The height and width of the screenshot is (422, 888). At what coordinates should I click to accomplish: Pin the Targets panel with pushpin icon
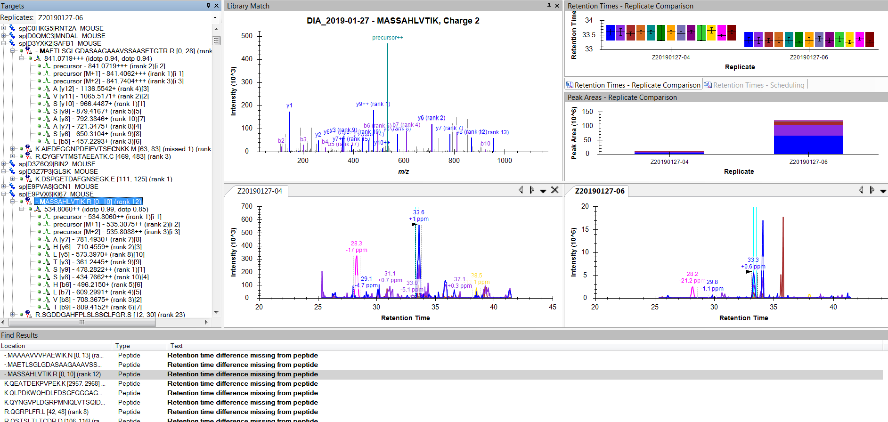(x=208, y=6)
